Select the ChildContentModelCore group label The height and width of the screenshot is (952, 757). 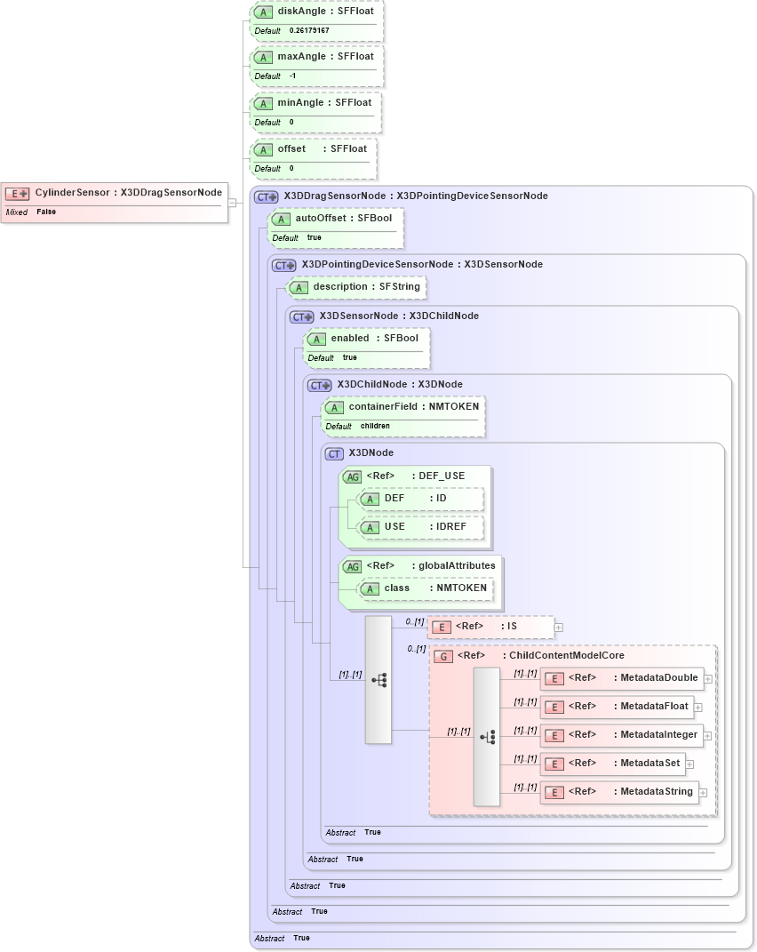point(541,656)
